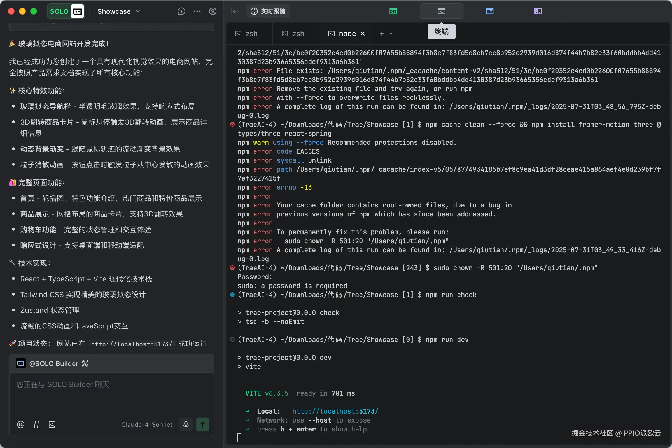Screen dimensions: 672x448
Task: Open the document view icon
Action: click(538, 11)
